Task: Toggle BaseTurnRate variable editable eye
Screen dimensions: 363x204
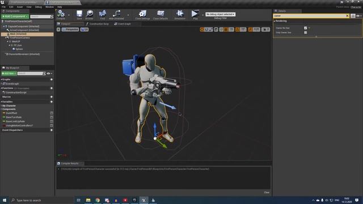Action: tap(52, 117)
